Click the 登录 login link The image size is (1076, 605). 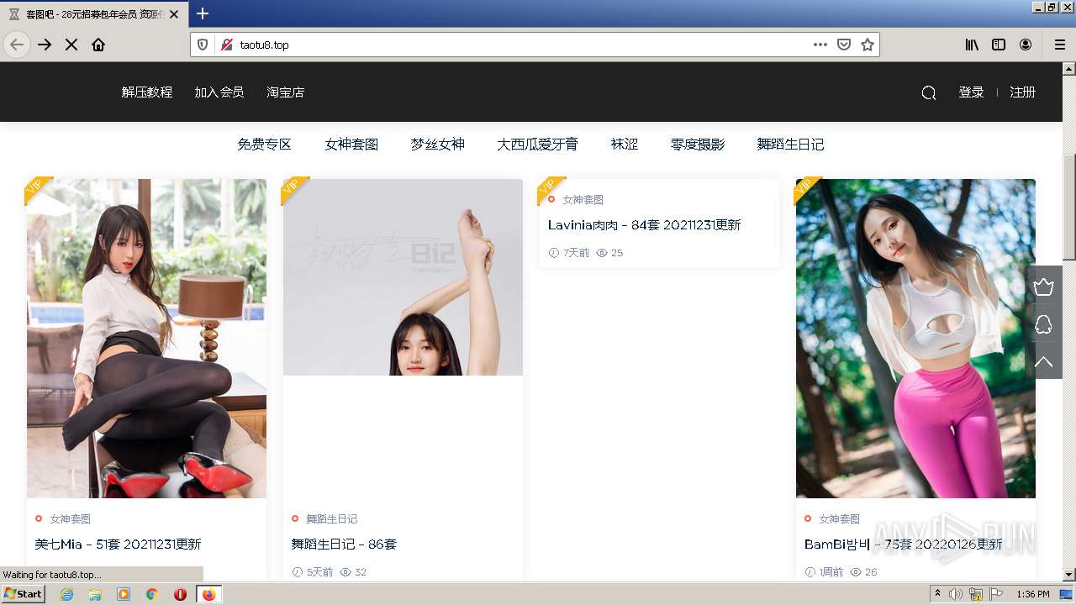[x=971, y=92]
